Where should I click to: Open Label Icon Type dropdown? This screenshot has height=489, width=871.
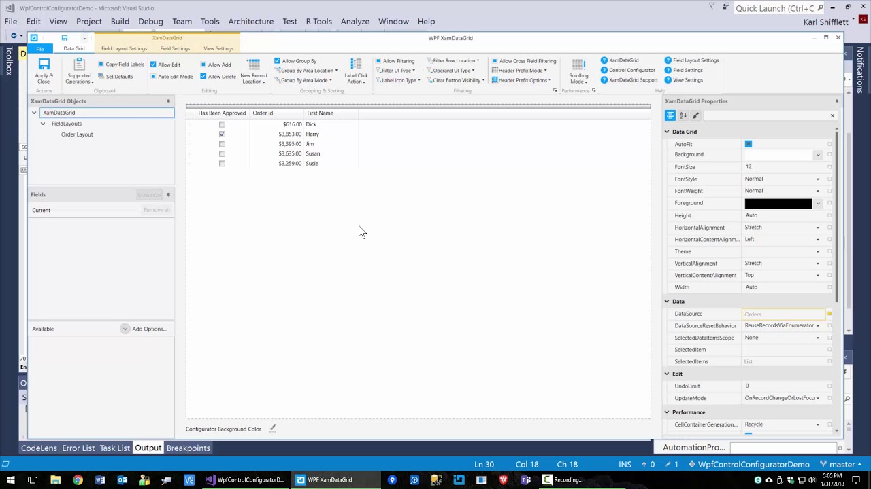pos(398,80)
